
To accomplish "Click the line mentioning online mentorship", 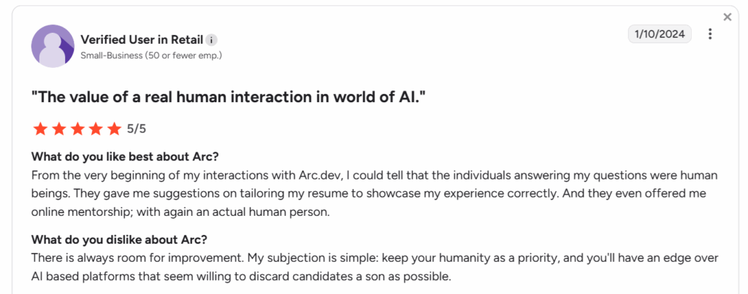I will (181, 212).
